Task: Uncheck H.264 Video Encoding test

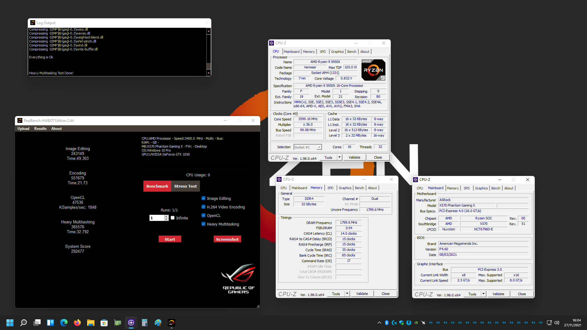Action: (203, 207)
